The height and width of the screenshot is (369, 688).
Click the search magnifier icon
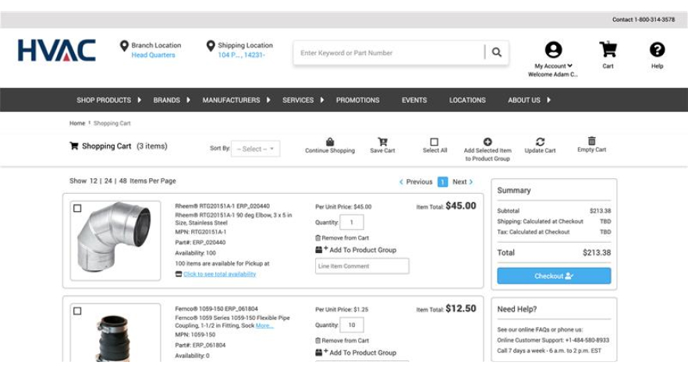pos(496,53)
